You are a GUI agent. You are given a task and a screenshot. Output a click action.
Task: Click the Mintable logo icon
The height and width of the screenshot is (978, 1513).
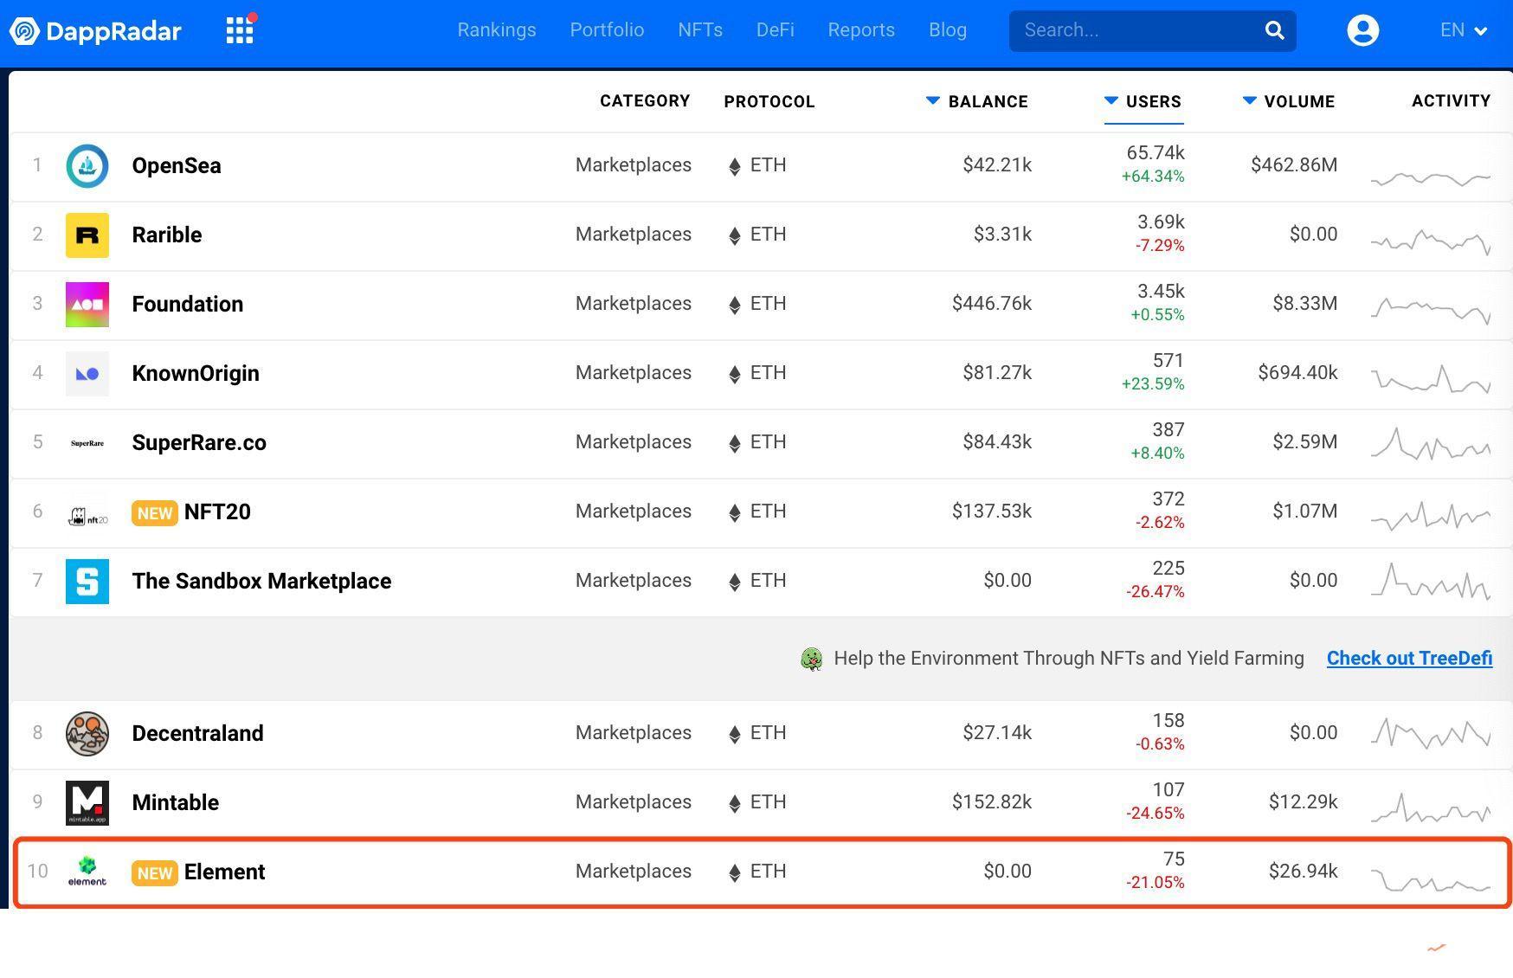click(x=87, y=803)
